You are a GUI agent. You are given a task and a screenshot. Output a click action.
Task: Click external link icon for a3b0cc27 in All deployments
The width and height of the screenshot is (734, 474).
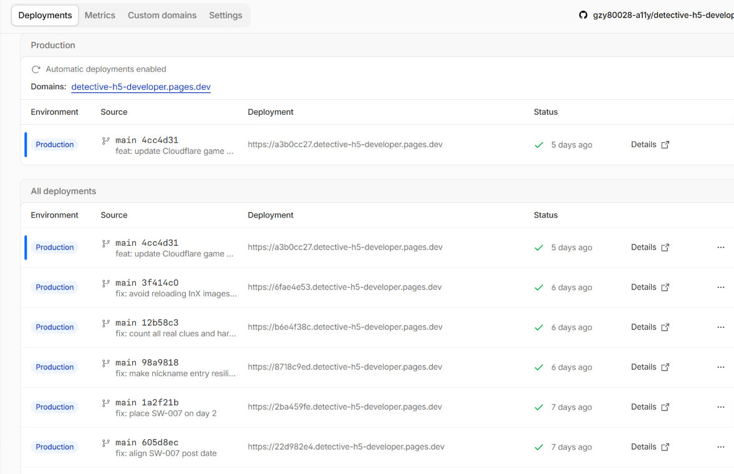(x=665, y=248)
